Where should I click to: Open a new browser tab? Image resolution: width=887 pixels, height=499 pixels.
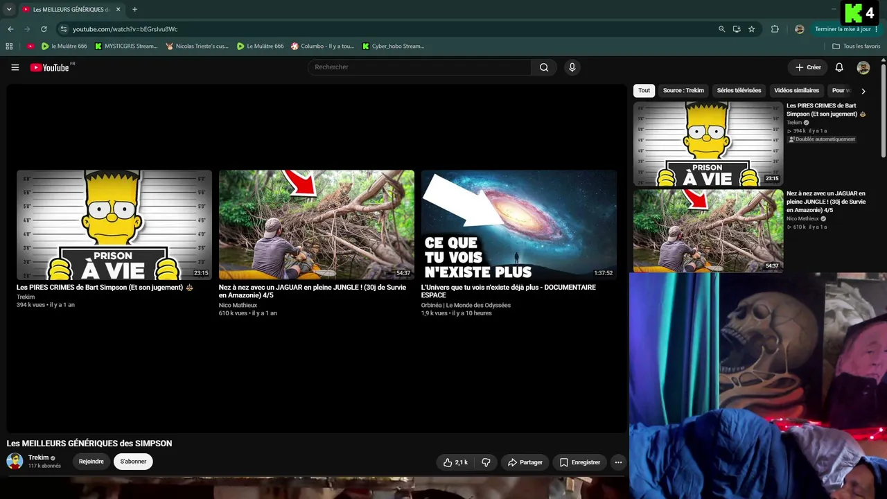coord(134,10)
